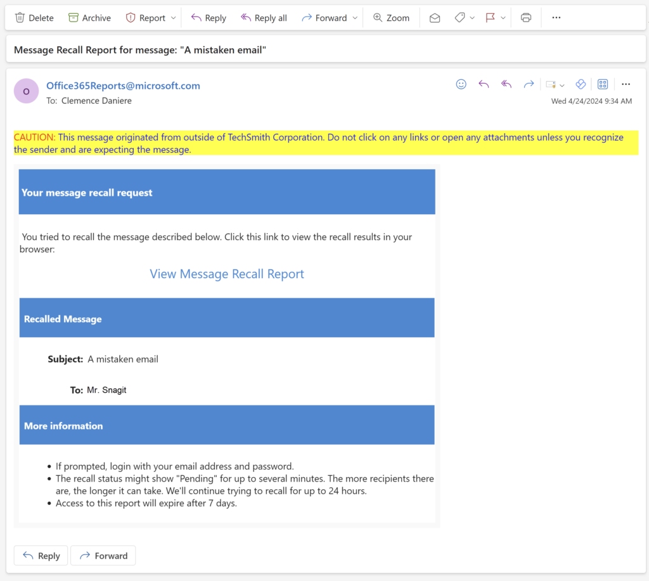The width and height of the screenshot is (649, 581).
Task: Open the View Message Recall Report link
Action: [x=226, y=274]
